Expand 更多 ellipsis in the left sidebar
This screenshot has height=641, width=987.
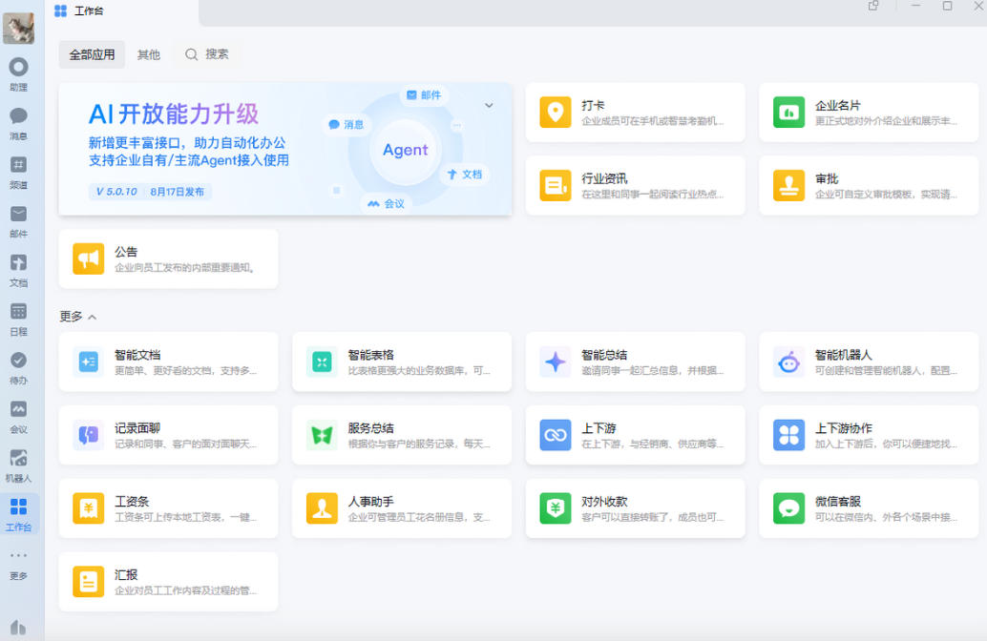point(18,564)
